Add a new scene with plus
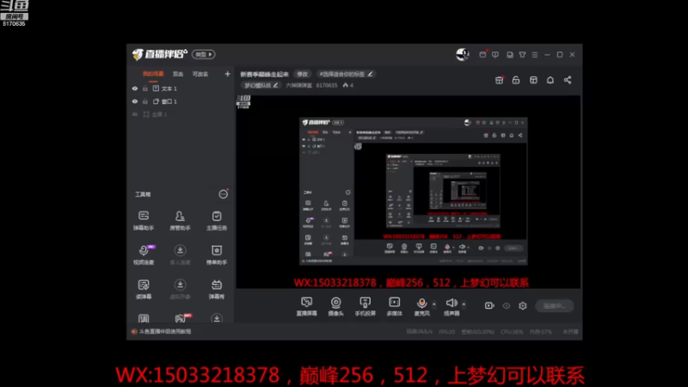688x387 pixels. pos(227,74)
